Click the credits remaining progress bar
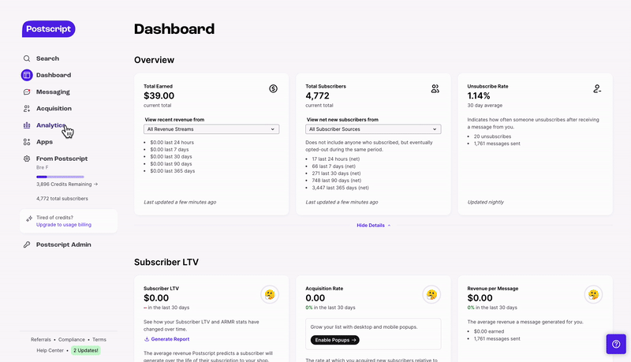This screenshot has width=631, height=362. [x=60, y=177]
